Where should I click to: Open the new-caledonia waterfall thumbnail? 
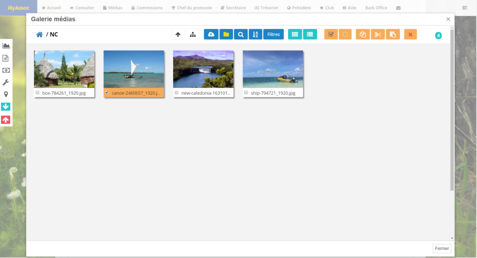203,69
